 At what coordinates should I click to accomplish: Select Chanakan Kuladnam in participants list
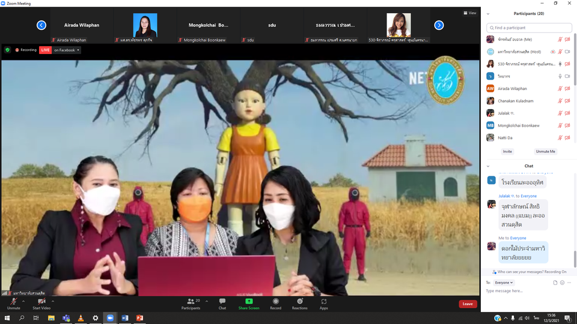pyautogui.click(x=528, y=101)
